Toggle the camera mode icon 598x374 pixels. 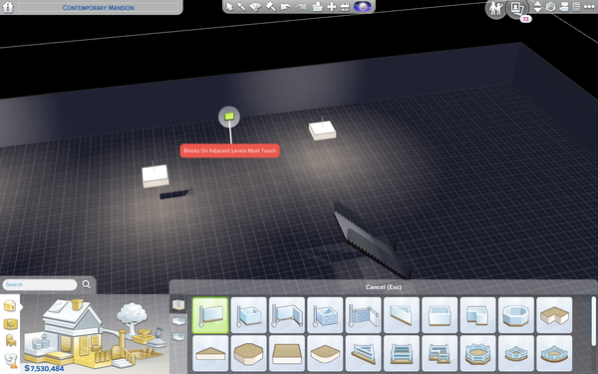click(564, 7)
